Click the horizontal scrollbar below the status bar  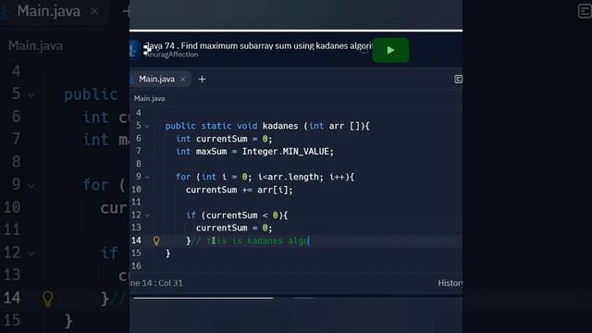pyautogui.click(x=203, y=298)
